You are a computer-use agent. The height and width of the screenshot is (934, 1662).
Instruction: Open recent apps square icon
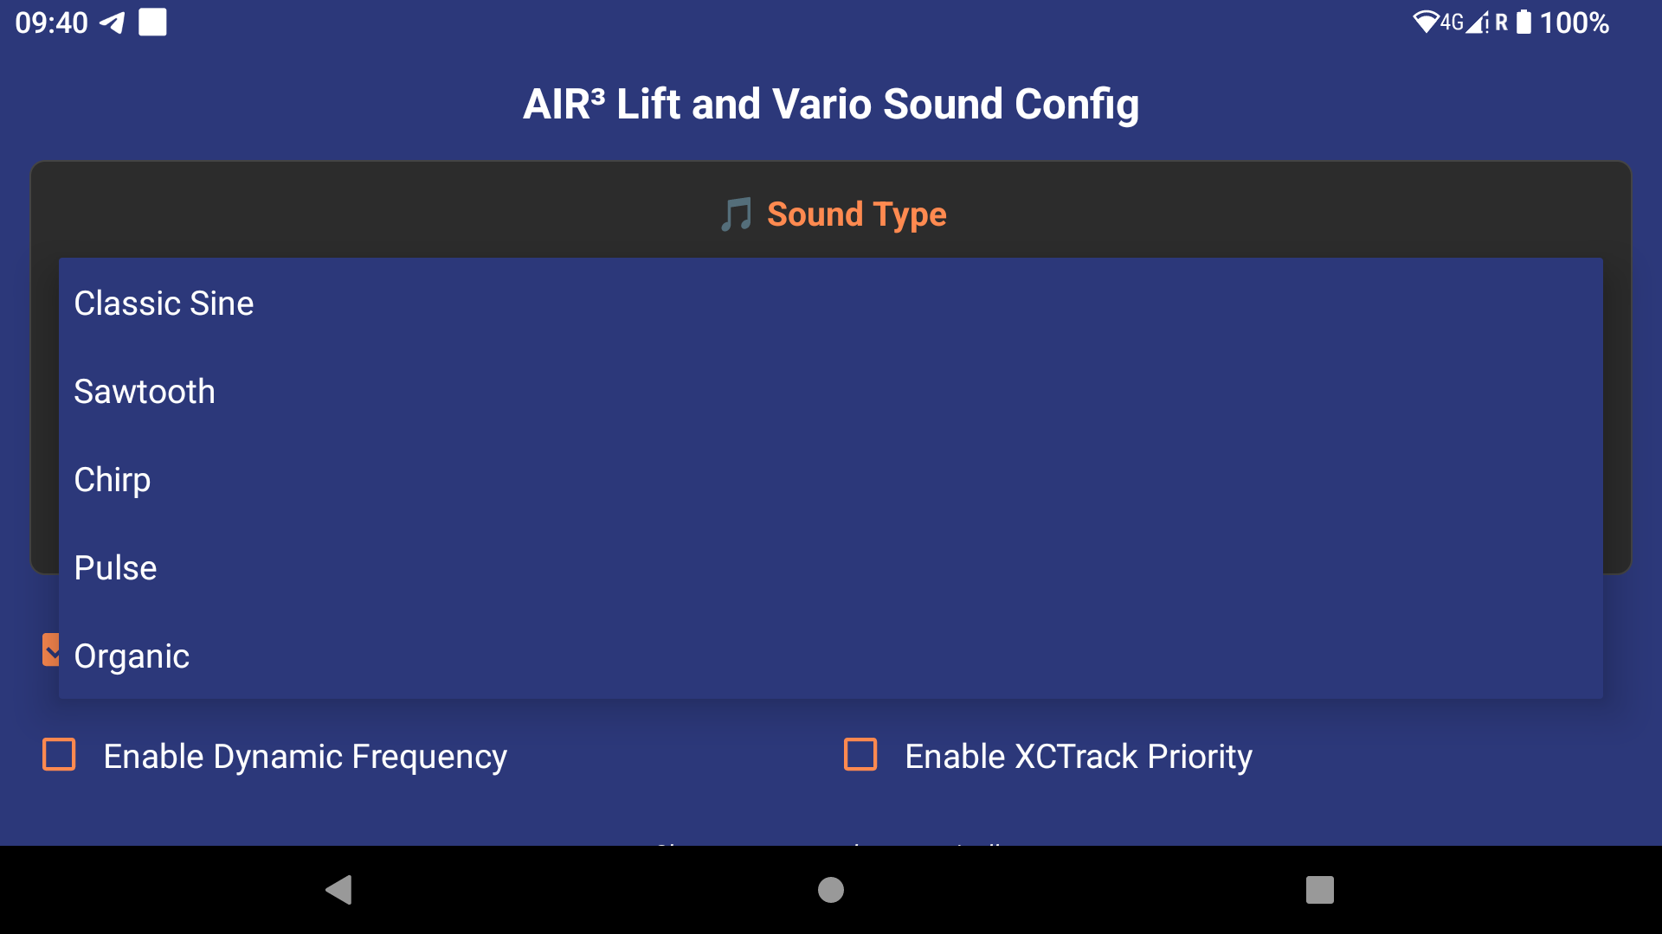tap(1319, 890)
